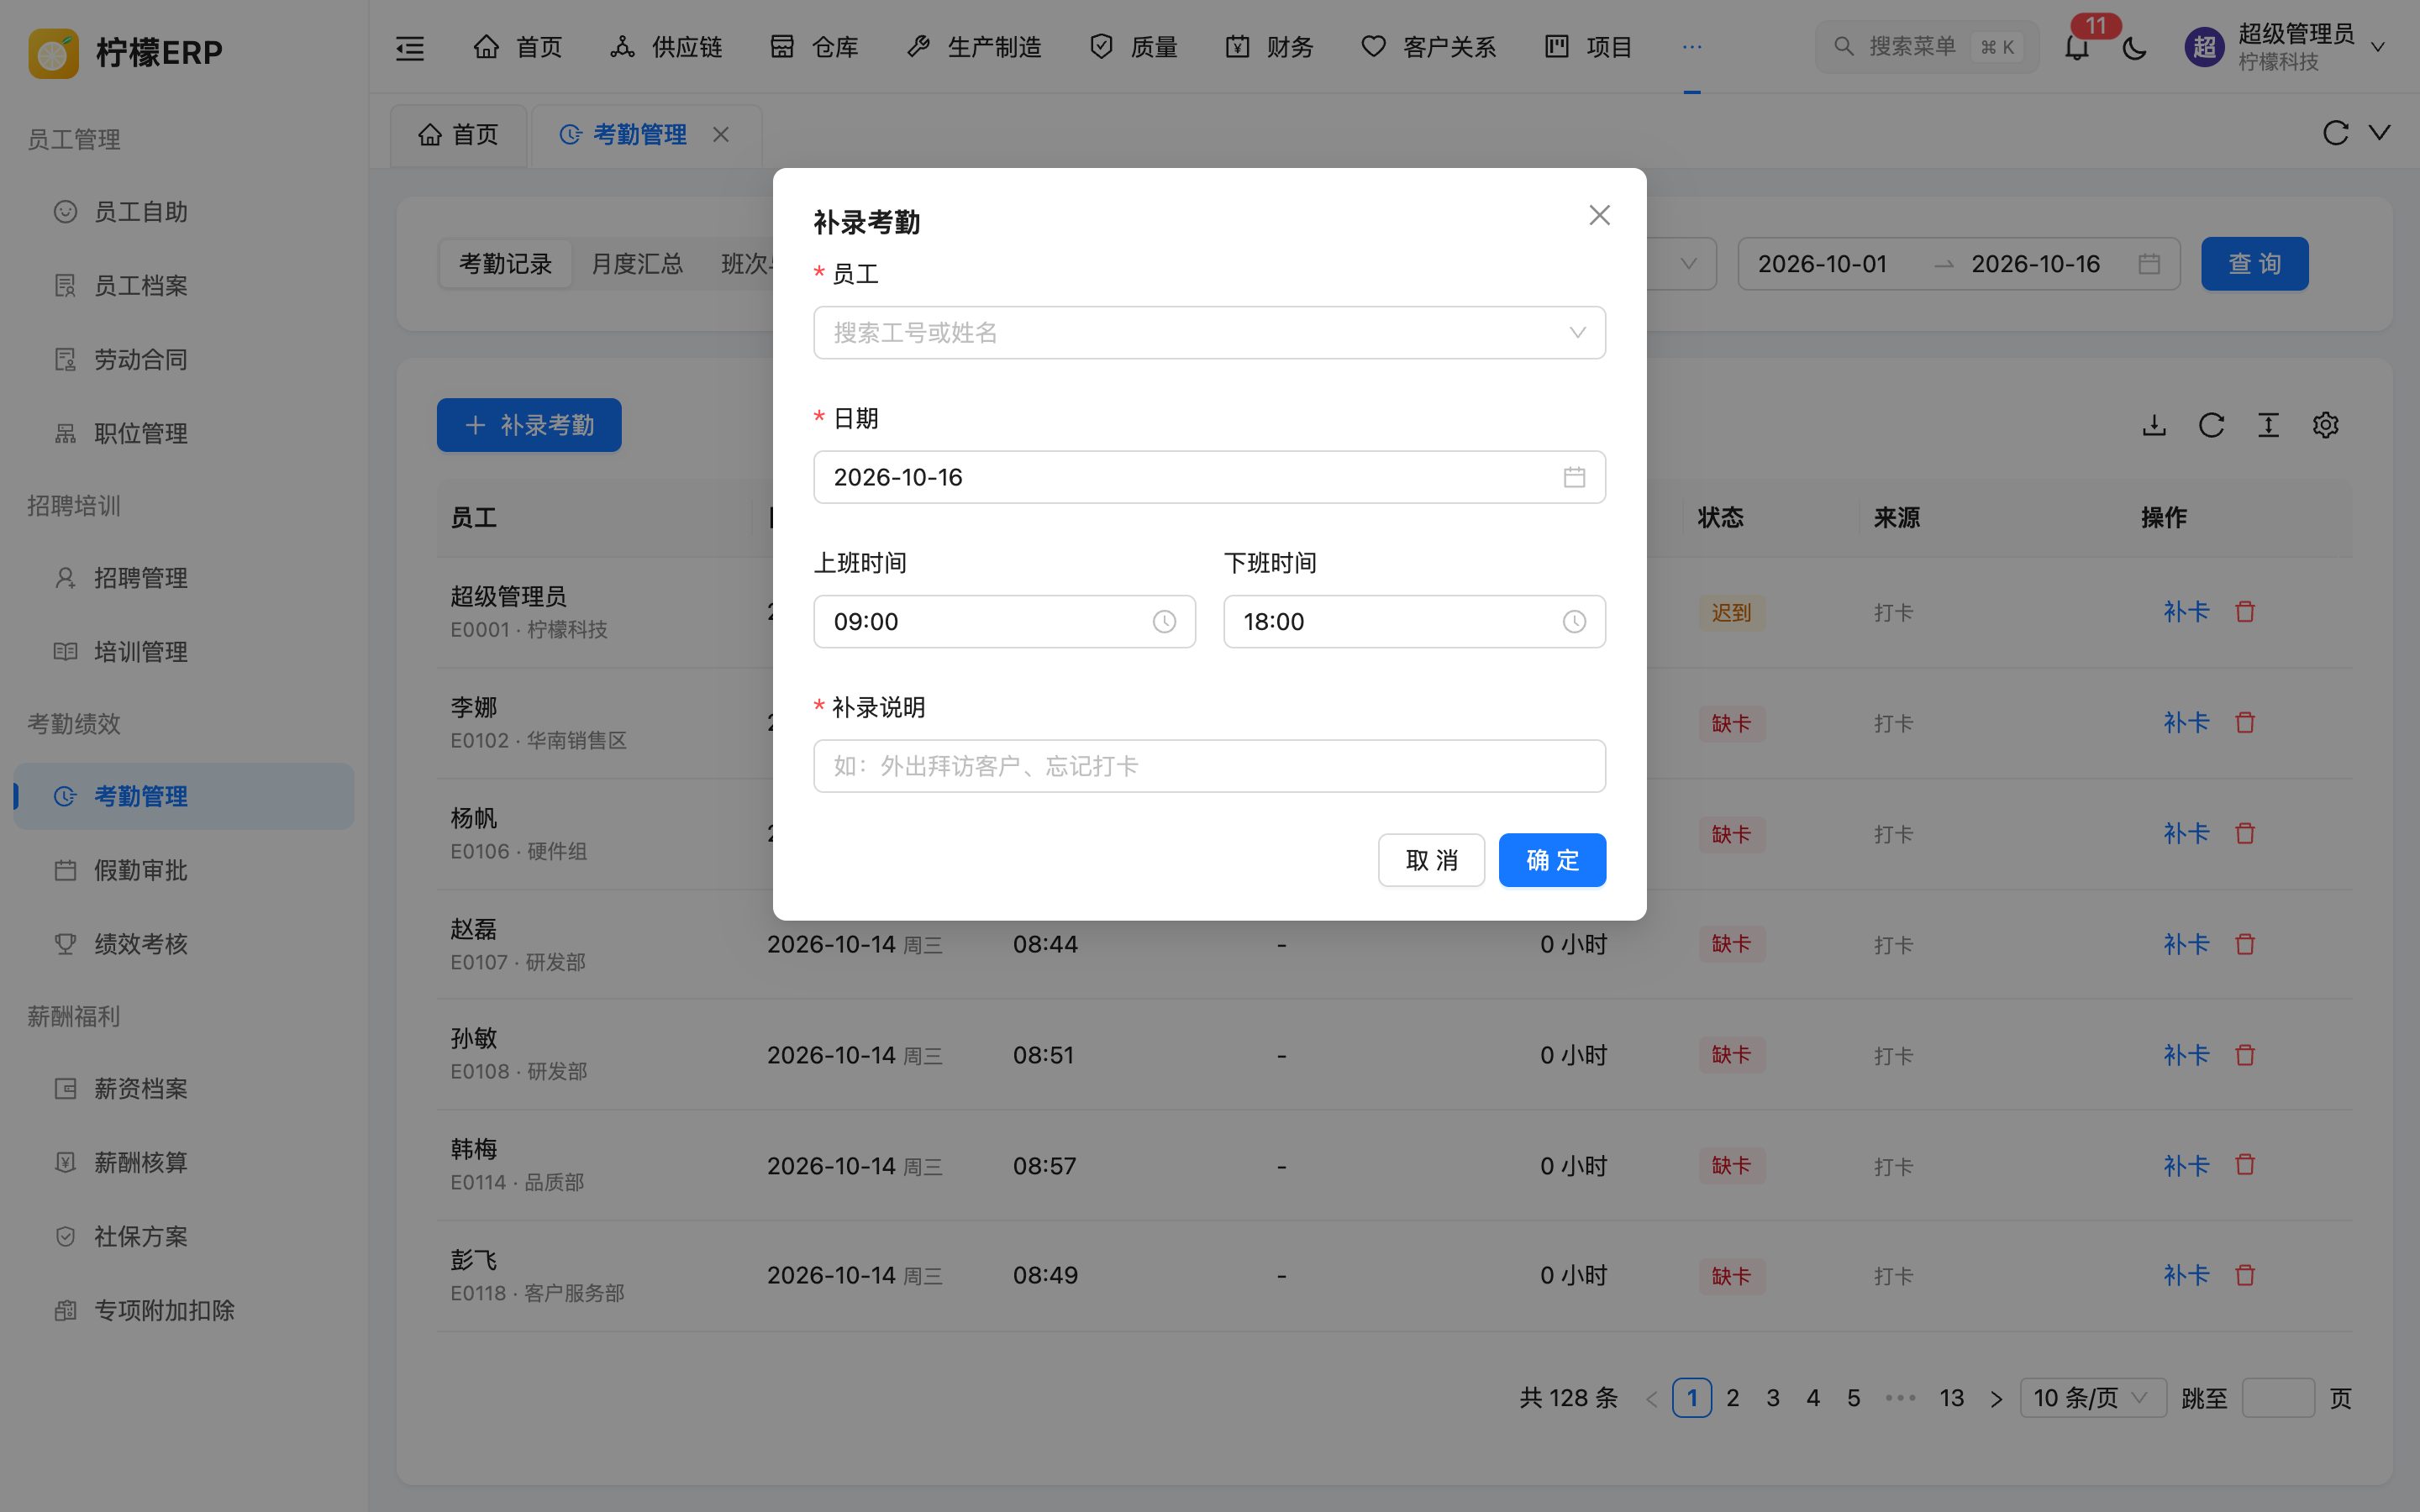This screenshot has width=2420, height=1512.
Task: Switch to dark mode via moon icon
Action: [2134, 47]
